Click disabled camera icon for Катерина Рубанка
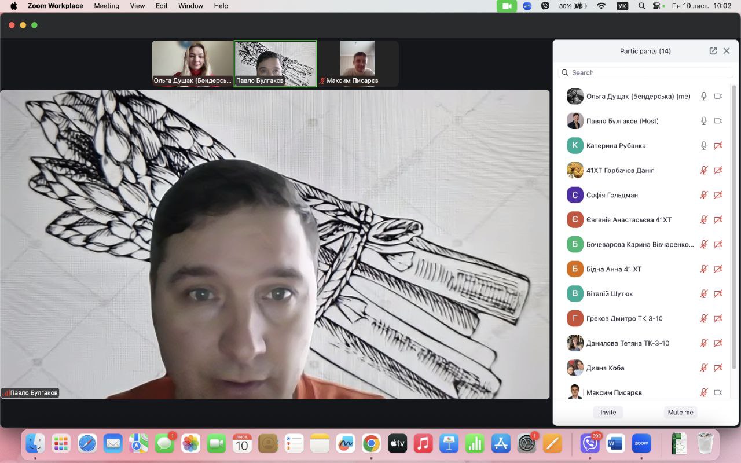 (x=718, y=146)
